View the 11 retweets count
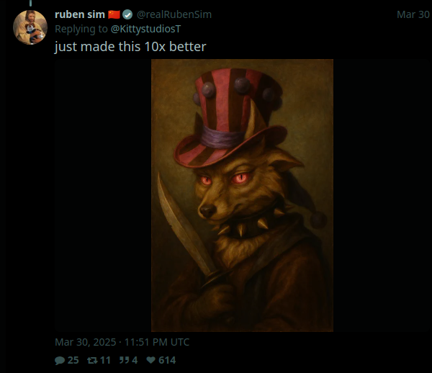This screenshot has height=373, width=432. click(x=105, y=360)
